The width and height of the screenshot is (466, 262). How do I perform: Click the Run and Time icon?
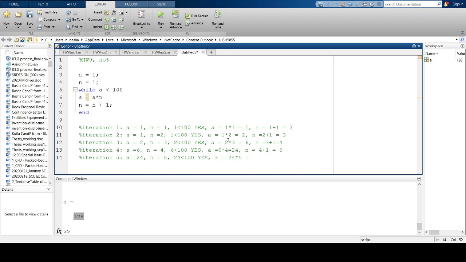click(x=218, y=15)
